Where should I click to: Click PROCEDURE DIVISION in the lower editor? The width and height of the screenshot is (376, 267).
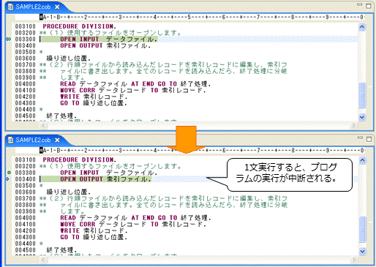point(80,159)
